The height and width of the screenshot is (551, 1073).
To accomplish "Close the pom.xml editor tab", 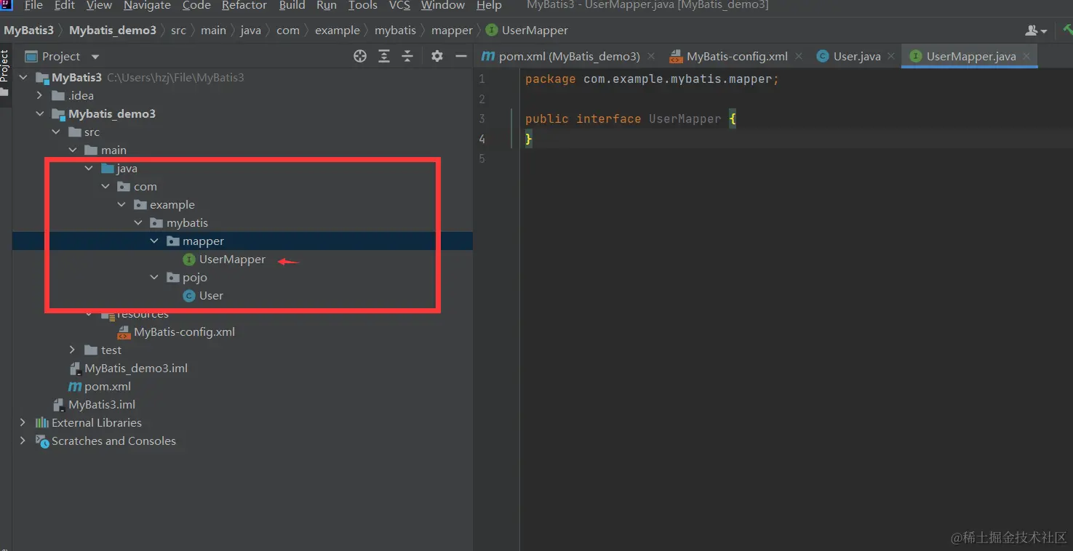I will [x=651, y=56].
